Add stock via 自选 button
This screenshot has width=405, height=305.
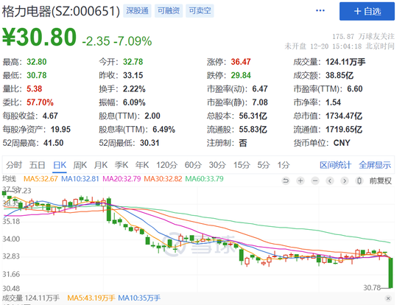pos(367,11)
